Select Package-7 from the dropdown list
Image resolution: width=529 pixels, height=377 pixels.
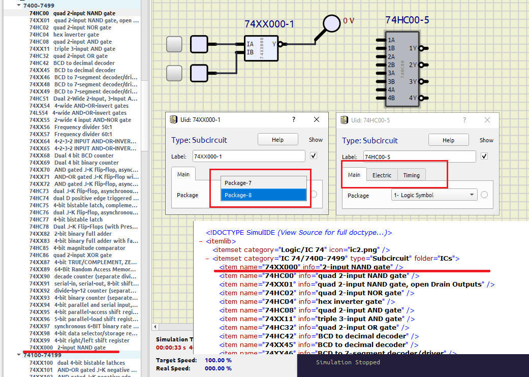(x=263, y=182)
